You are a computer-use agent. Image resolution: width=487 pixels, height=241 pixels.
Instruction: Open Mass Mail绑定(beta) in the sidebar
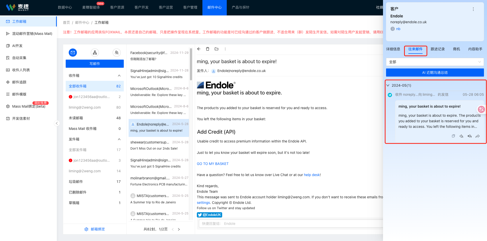tap(28, 106)
